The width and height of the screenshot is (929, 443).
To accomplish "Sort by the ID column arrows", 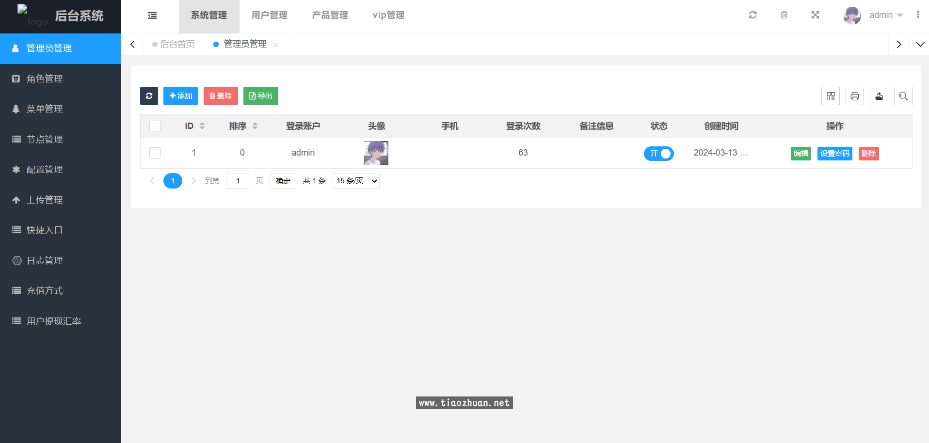I will (x=202, y=126).
